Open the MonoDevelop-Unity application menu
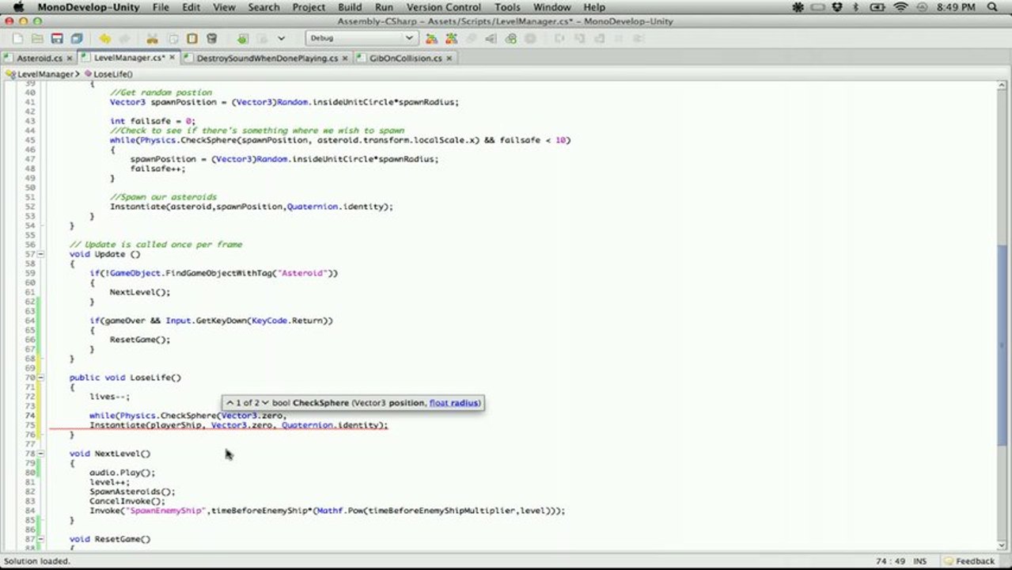The image size is (1012, 570). [89, 7]
